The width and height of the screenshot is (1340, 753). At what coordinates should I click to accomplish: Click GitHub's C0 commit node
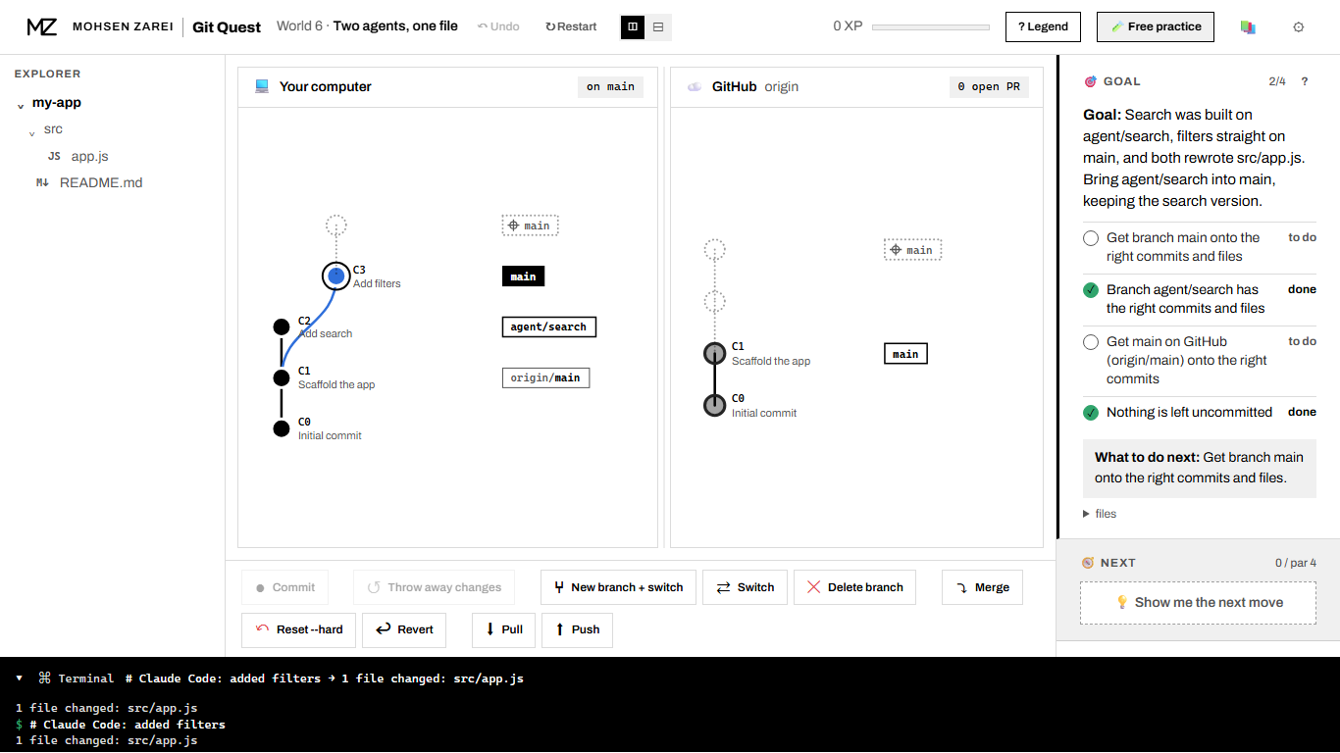(715, 405)
